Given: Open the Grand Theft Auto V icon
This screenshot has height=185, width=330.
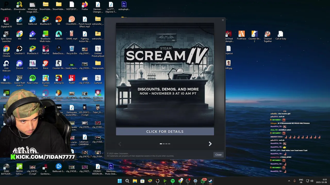Looking at the screenshot, I should (19, 81).
